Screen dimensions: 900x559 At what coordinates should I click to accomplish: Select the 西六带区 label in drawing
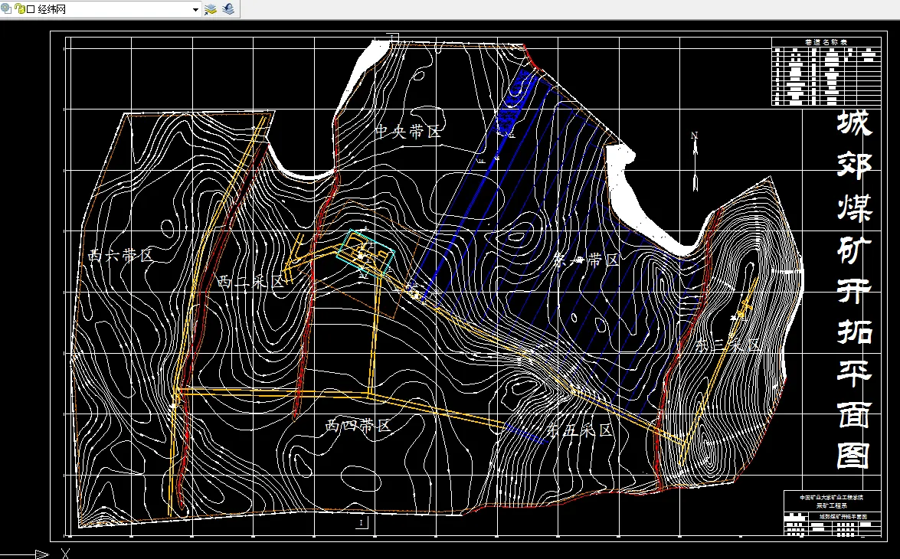pyautogui.click(x=121, y=256)
